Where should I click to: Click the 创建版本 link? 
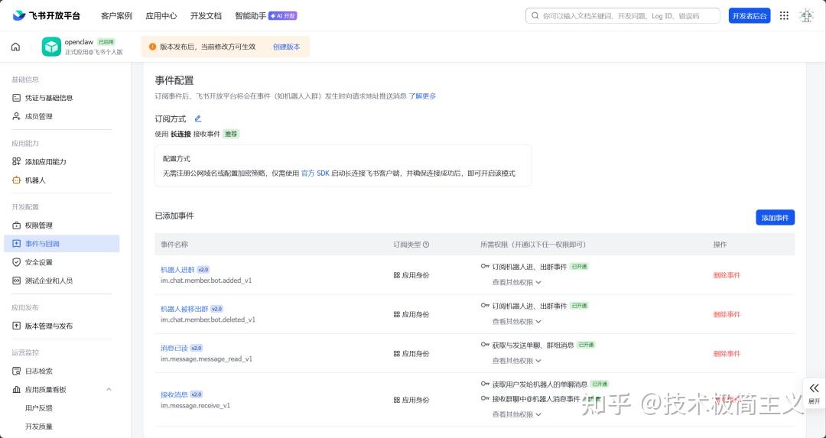pos(286,47)
